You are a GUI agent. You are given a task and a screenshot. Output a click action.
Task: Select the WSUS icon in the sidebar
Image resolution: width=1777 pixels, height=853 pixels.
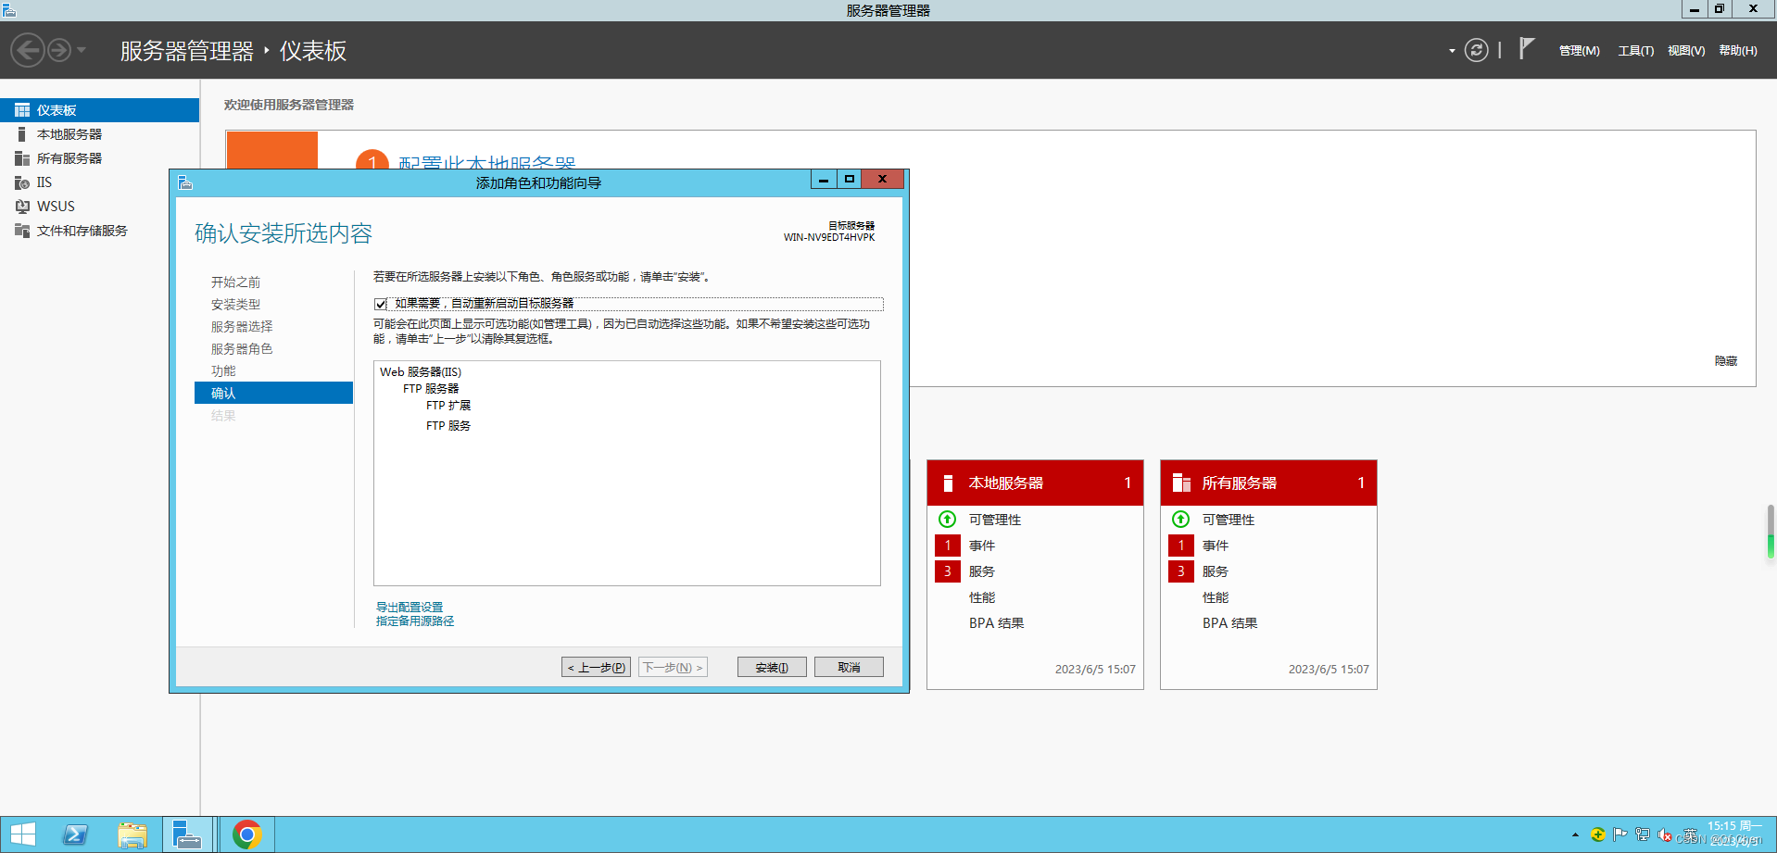coord(22,207)
